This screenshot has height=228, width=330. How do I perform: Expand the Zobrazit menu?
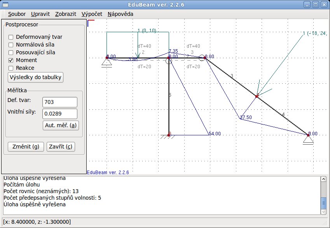[x=66, y=14]
